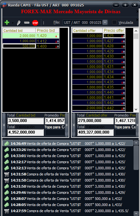Screen dimensions: 140x216
Task: Click offer list scrollbar up arrow
Action: (x=136, y=31)
